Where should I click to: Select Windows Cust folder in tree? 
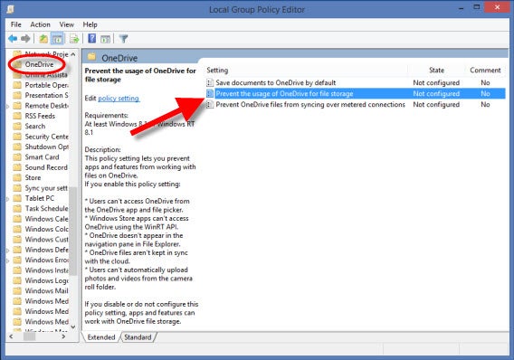pos(46,240)
